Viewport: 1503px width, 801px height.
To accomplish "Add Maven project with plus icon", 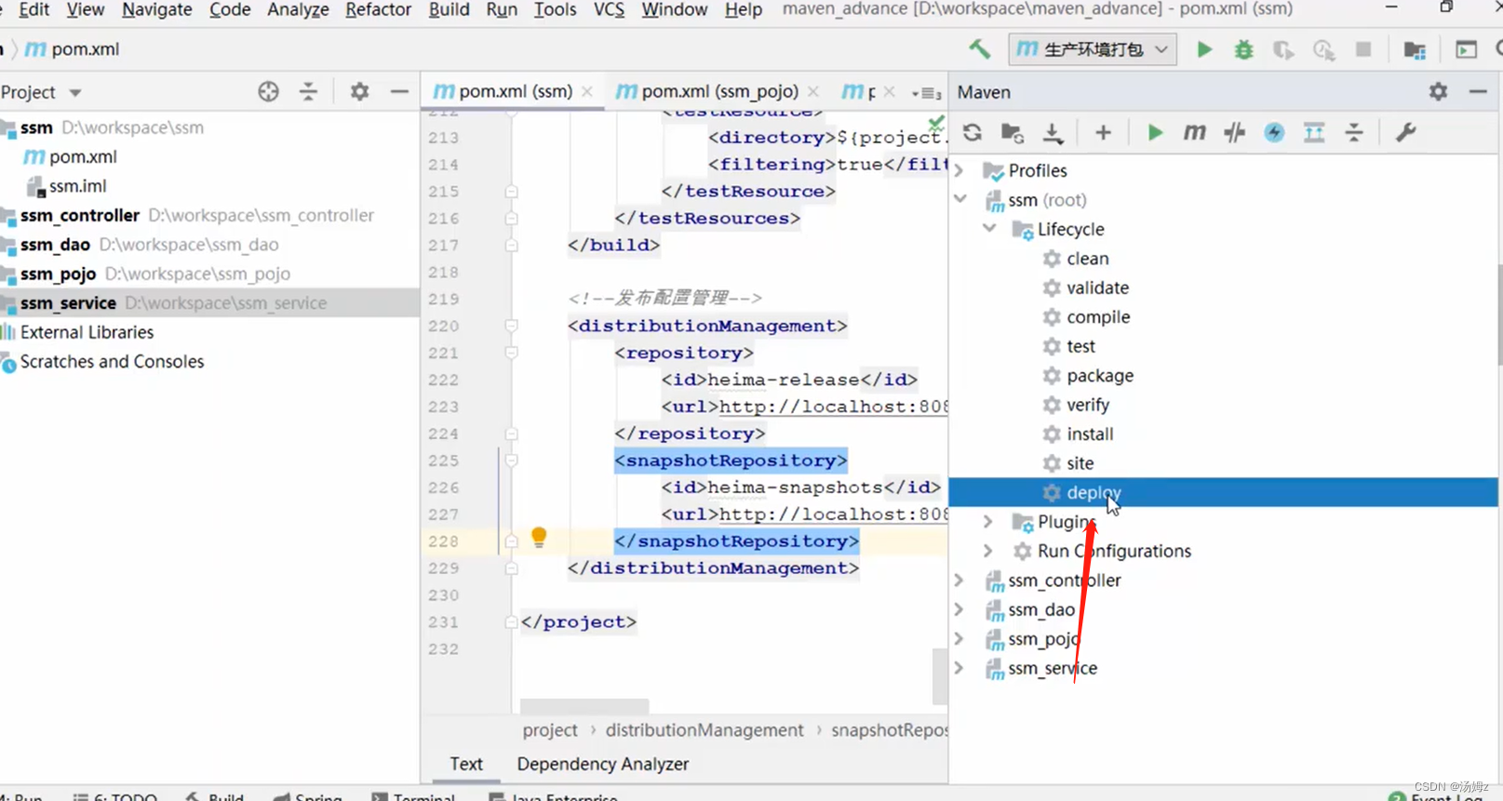I will tap(1103, 133).
